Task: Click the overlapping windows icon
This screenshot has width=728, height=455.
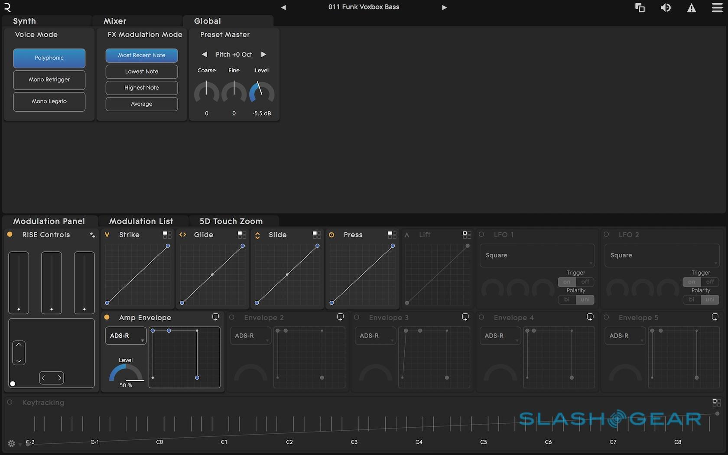Action: 640,8
